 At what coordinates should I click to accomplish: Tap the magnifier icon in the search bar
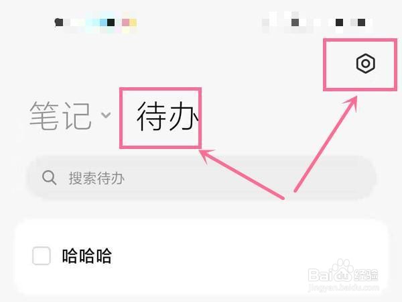coord(49,178)
